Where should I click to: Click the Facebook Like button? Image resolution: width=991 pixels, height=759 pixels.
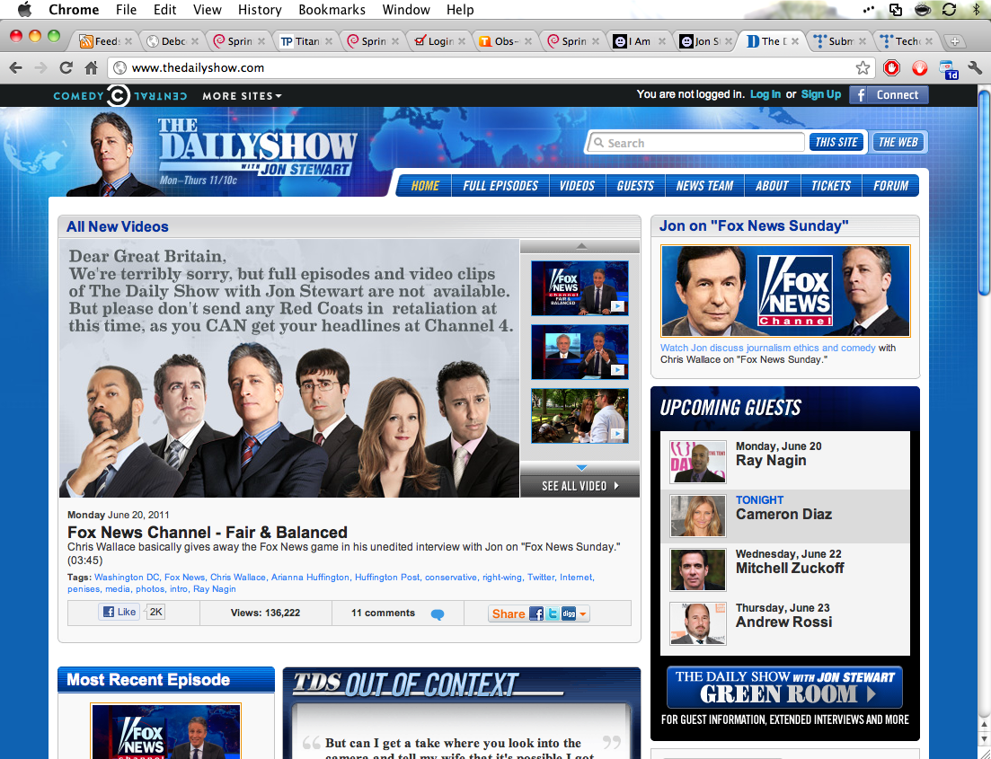[x=119, y=612]
